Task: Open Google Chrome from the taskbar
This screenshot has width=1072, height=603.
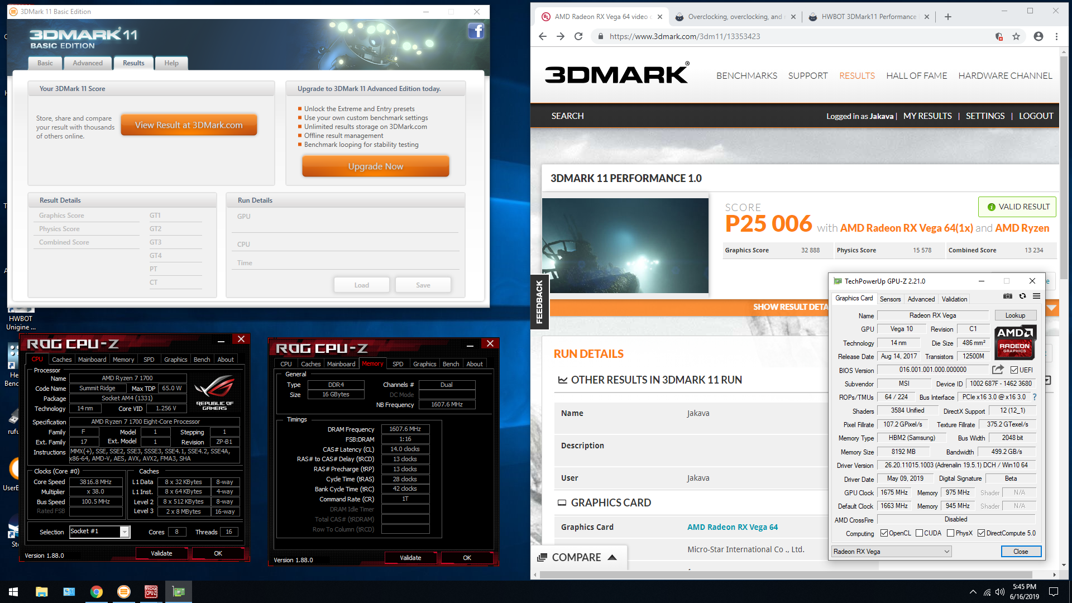Action: tap(96, 592)
